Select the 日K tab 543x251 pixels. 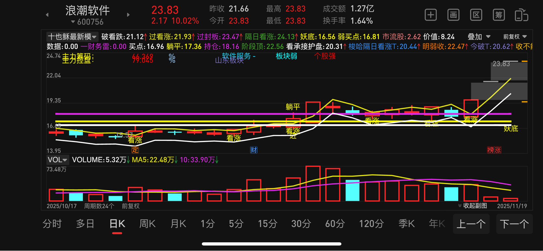(117, 224)
